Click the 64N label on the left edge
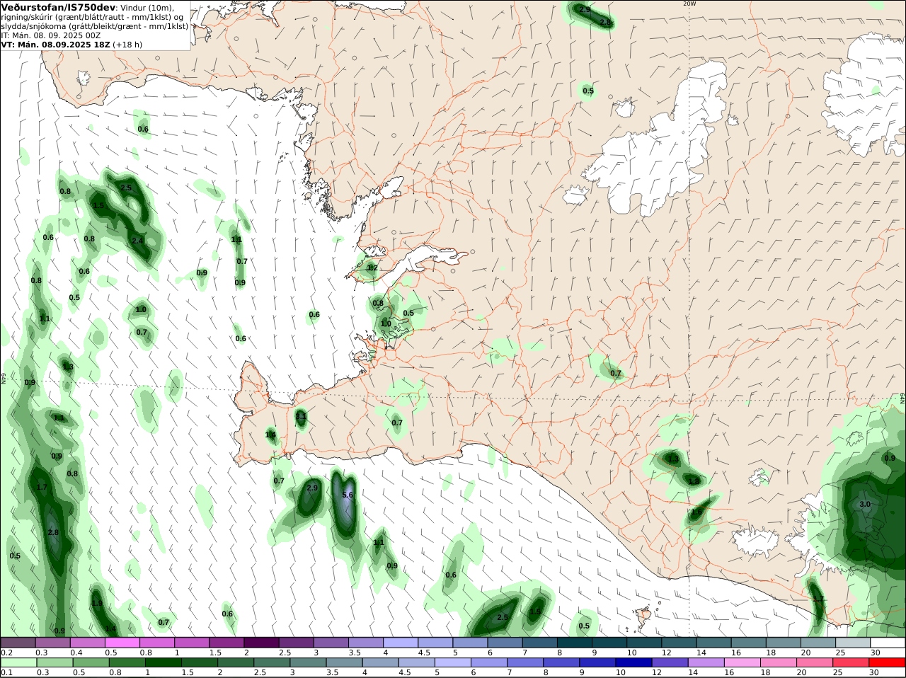 (x=4, y=379)
